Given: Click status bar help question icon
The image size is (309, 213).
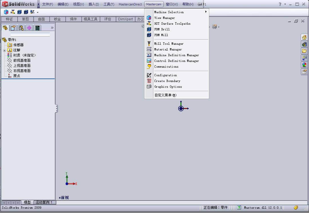Looking at the screenshot, I should 239,208.
